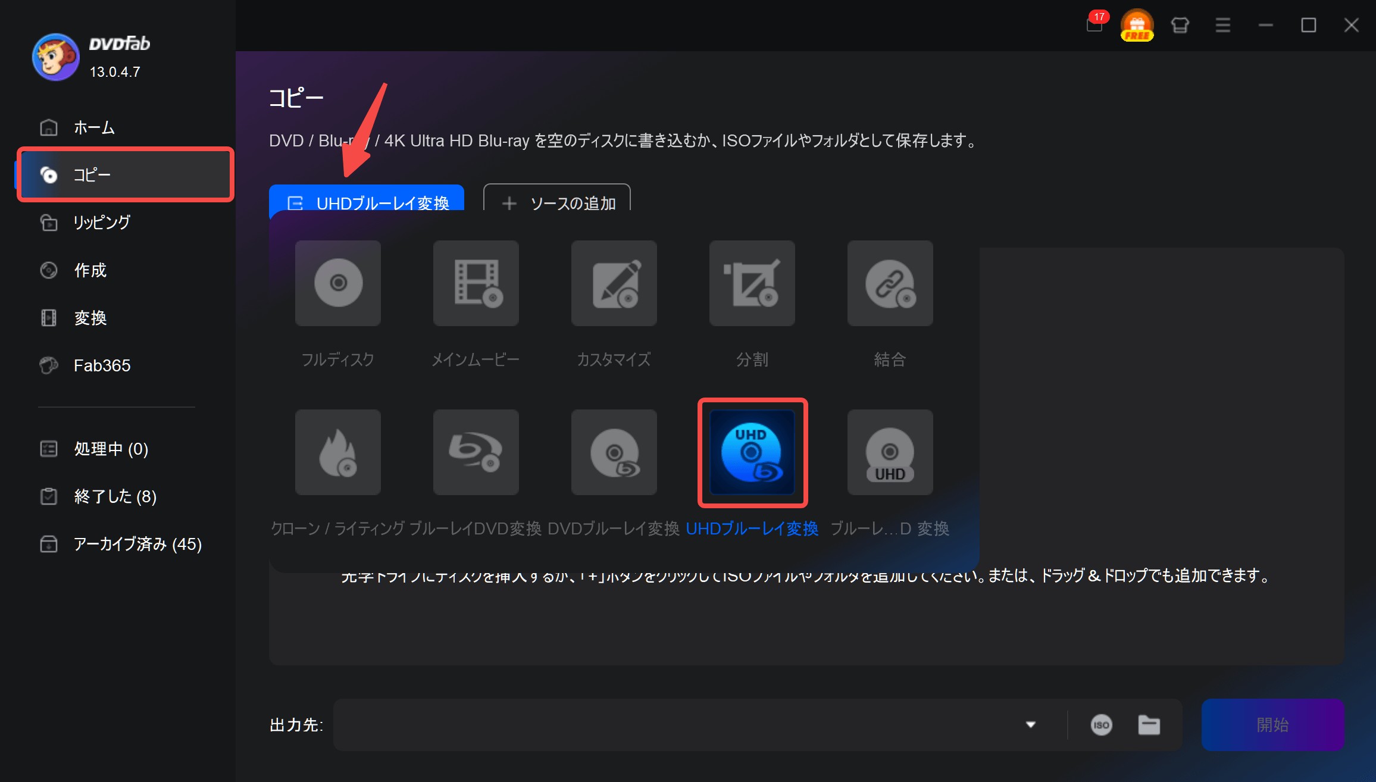Minimize the DVDFab window
This screenshot has width=1376, height=782.
1265,25
